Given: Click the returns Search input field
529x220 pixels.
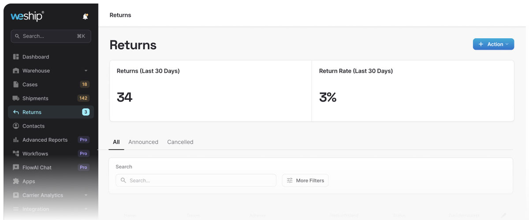Looking at the screenshot, I should [196, 180].
